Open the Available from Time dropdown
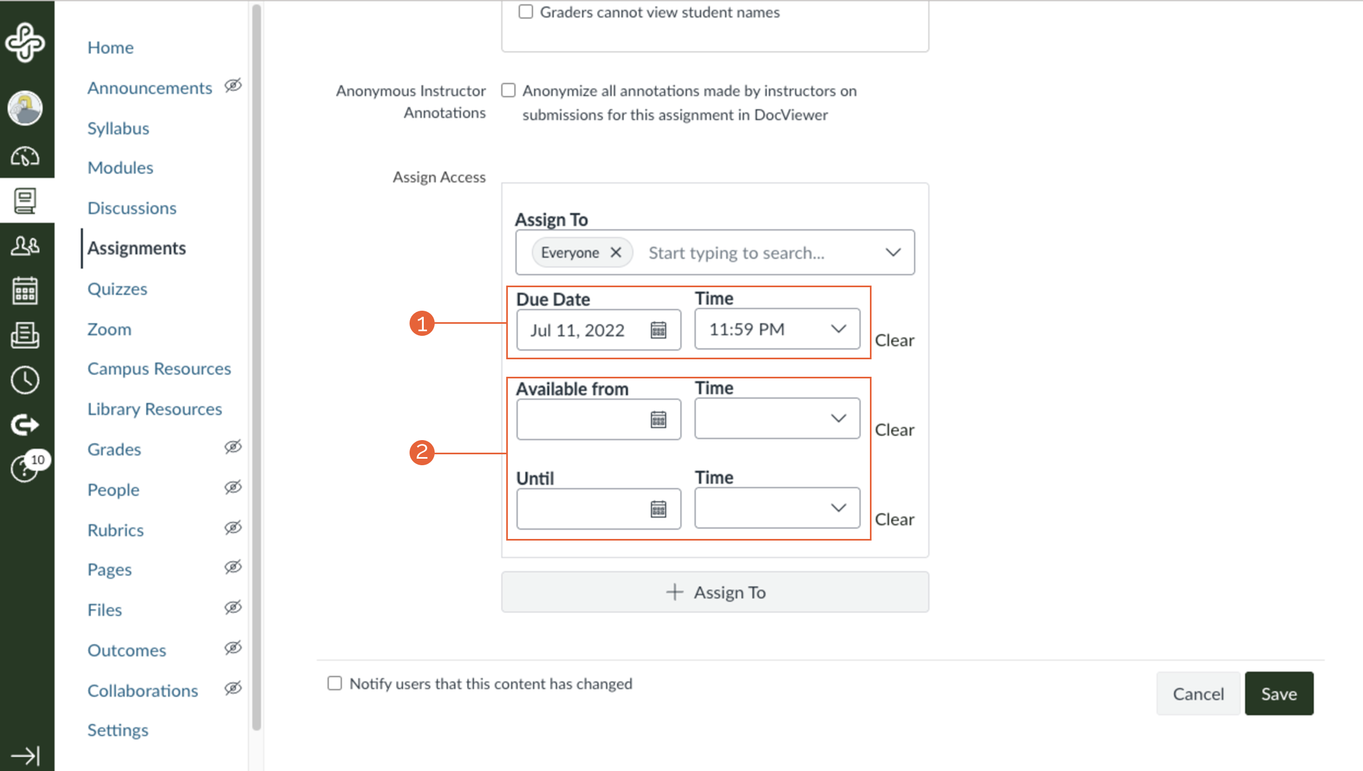Image resolution: width=1363 pixels, height=771 pixels. tap(777, 418)
